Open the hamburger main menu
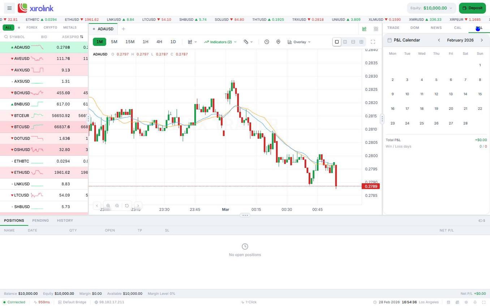This screenshot has height=306, width=490. [9, 8]
